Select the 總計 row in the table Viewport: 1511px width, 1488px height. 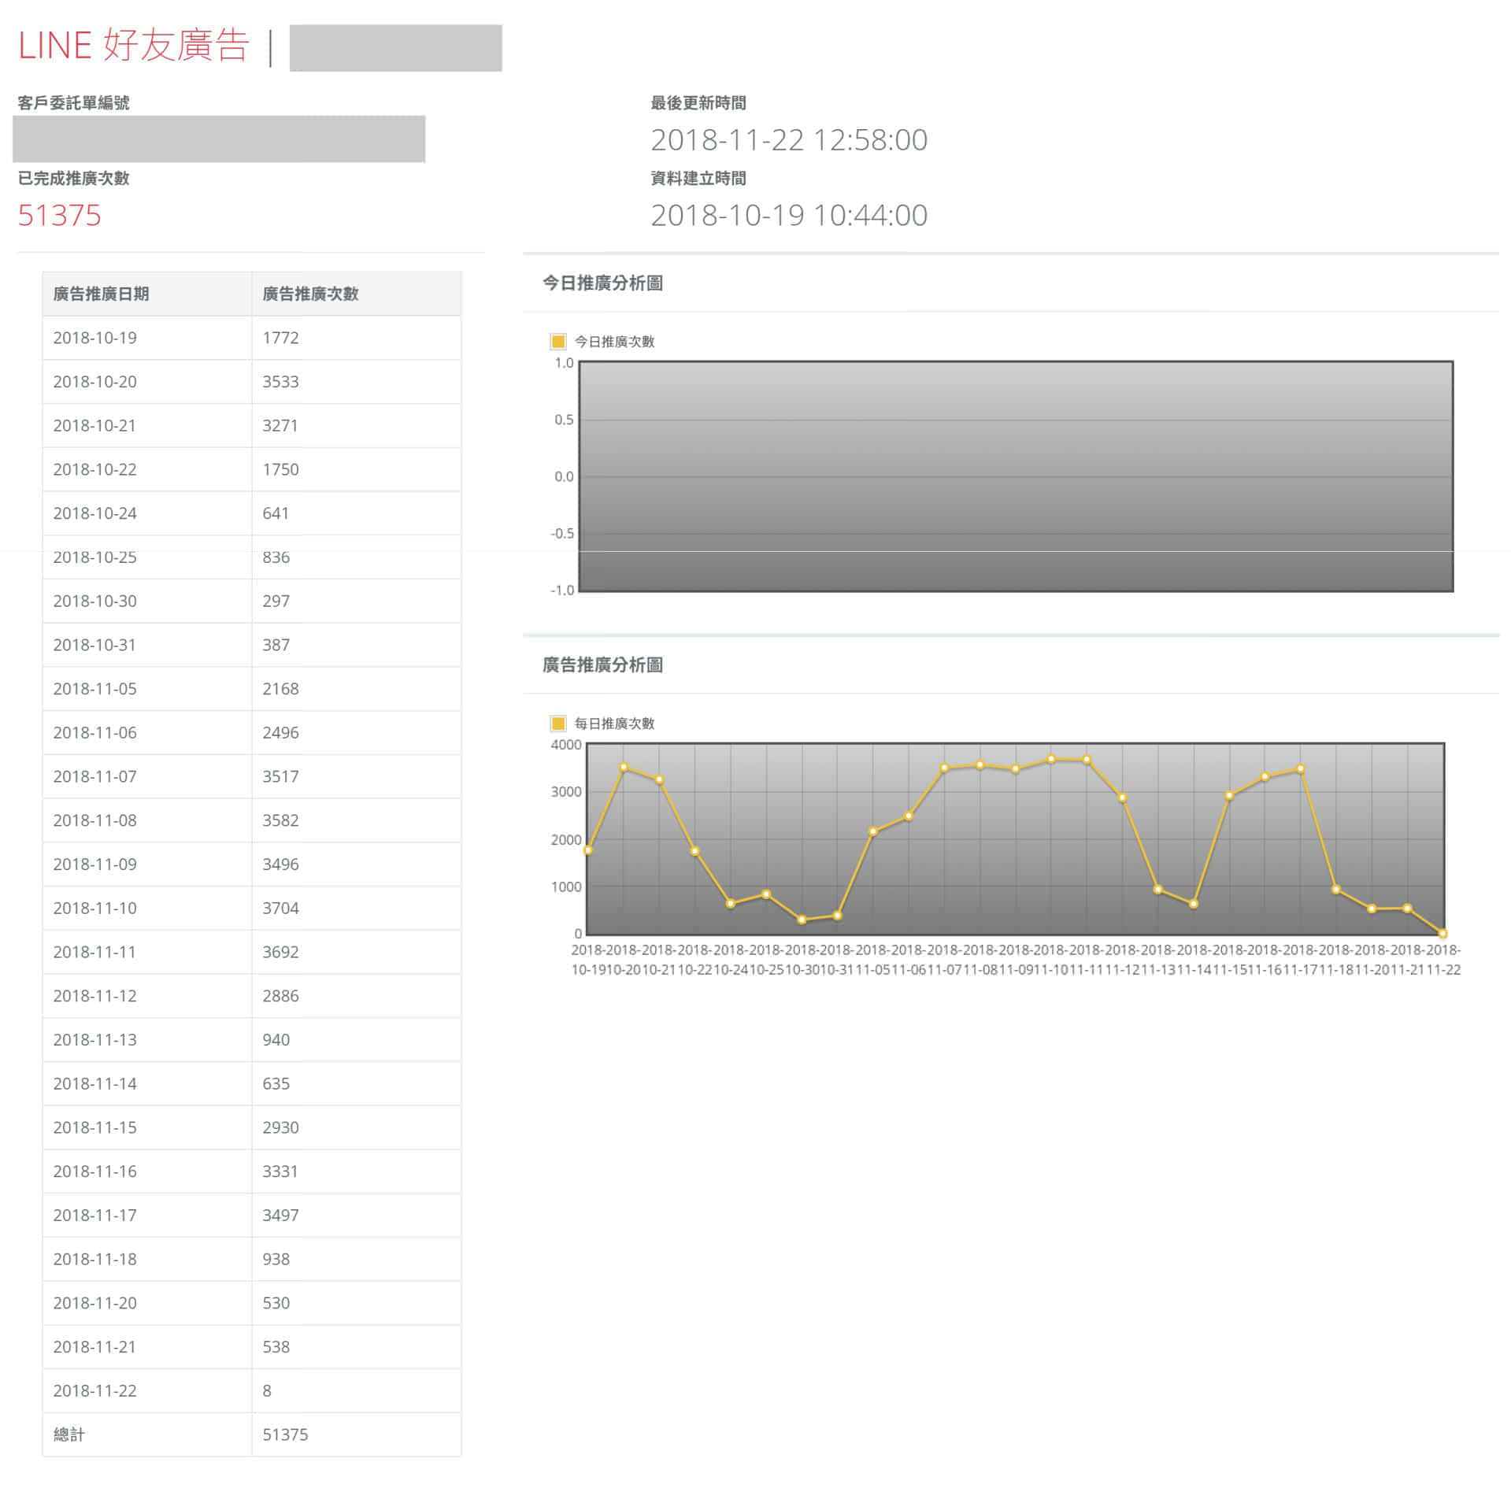(x=70, y=1434)
